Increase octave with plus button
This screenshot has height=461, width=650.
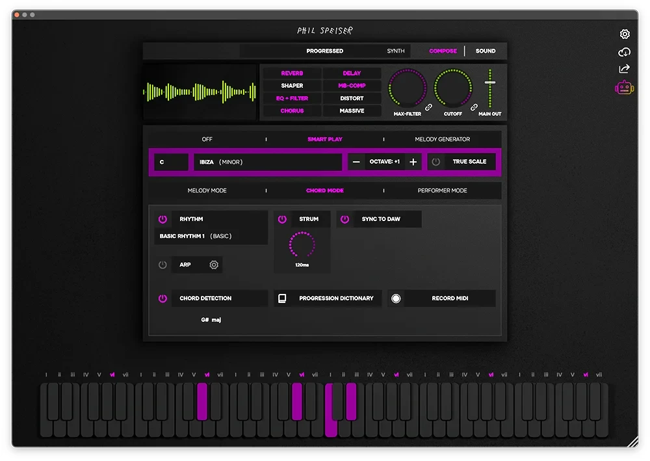pos(413,162)
